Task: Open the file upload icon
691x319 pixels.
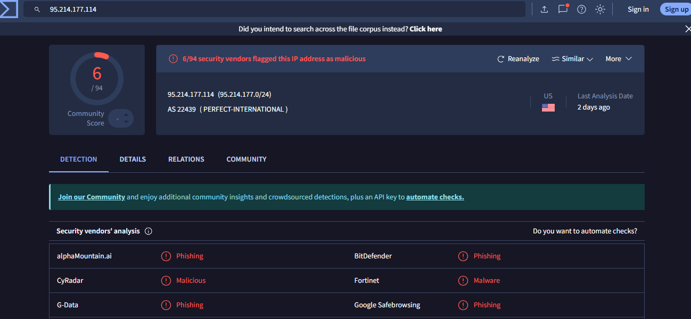Action: tap(544, 9)
